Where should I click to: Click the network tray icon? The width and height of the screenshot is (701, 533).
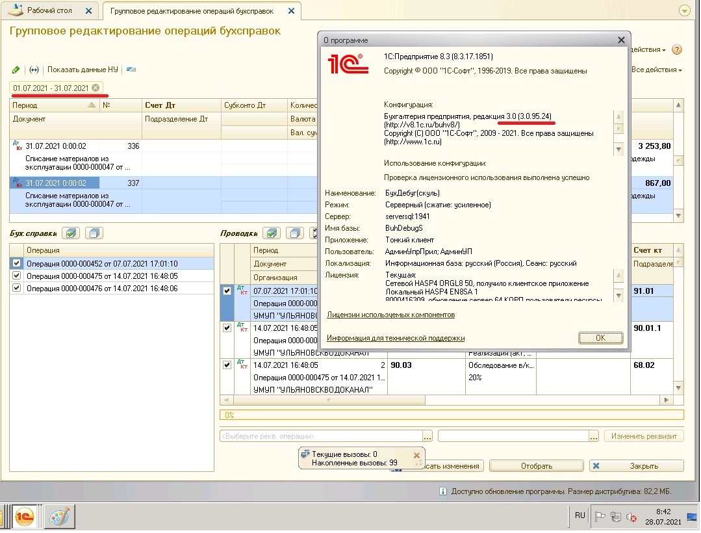(x=616, y=517)
